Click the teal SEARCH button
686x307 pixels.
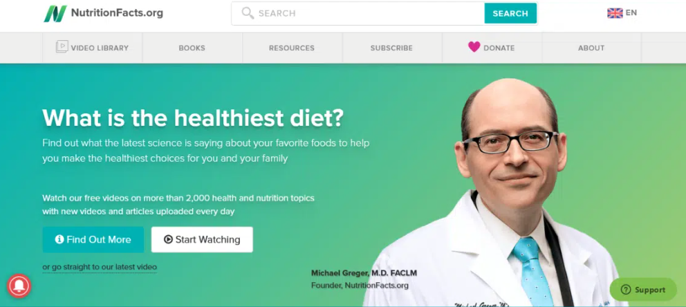(510, 14)
